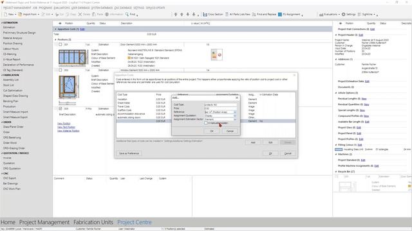Viewport: 412px width, 231px height.
Task: Click the All Parts Lists New icon
Action: pyautogui.click(x=227, y=14)
